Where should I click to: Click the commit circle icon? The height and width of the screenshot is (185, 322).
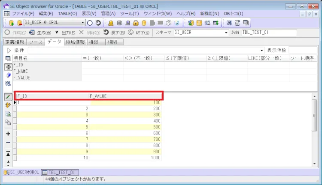[x=90, y=23]
